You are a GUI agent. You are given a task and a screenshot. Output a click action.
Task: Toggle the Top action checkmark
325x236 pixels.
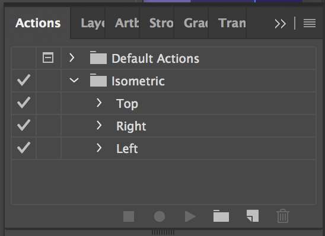pyautogui.click(x=24, y=103)
